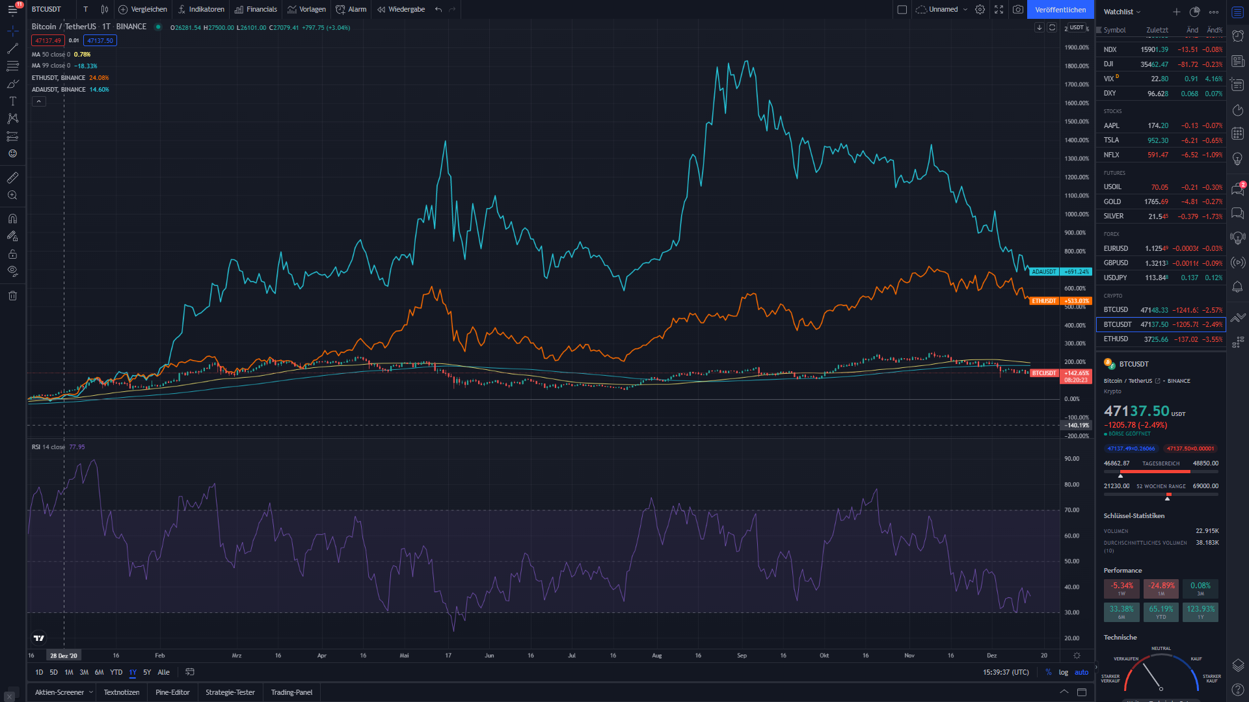Switch to the Strategie-Tester tab
This screenshot has width=1249, height=702.
click(x=230, y=692)
